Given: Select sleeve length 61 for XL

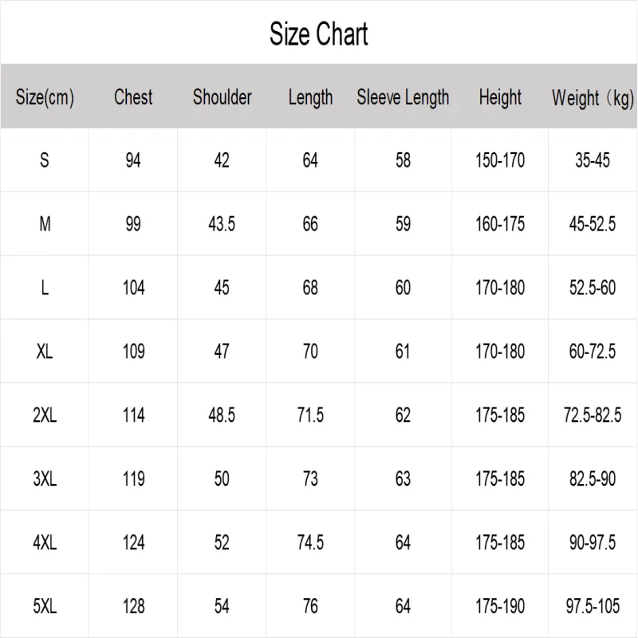Looking at the screenshot, I should coord(403,351).
